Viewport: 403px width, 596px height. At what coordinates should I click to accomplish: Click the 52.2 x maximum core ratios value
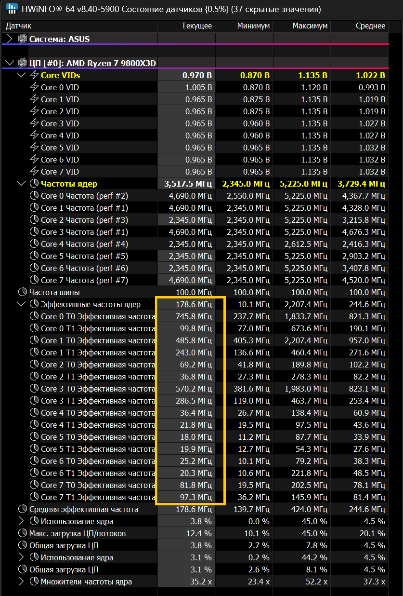coord(317,581)
